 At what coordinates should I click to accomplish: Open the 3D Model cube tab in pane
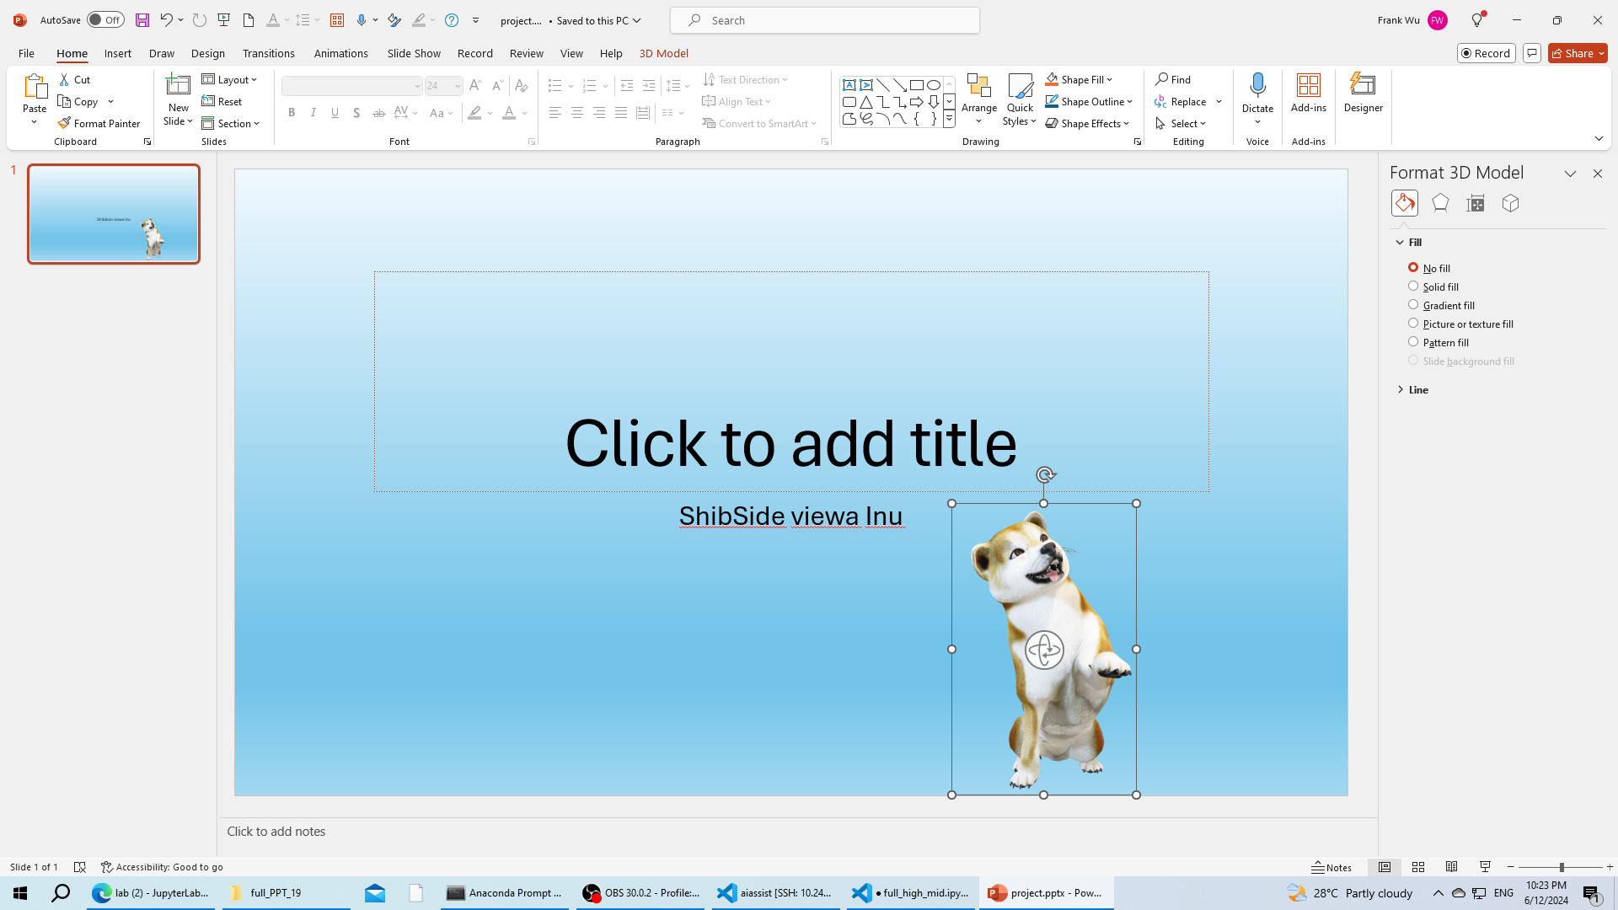pyautogui.click(x=1510, y=203)
